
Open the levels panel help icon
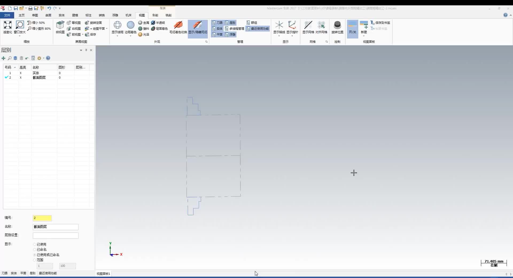[x=48, y=58]
